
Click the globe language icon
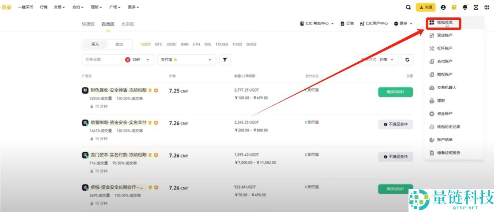point(487,7)
